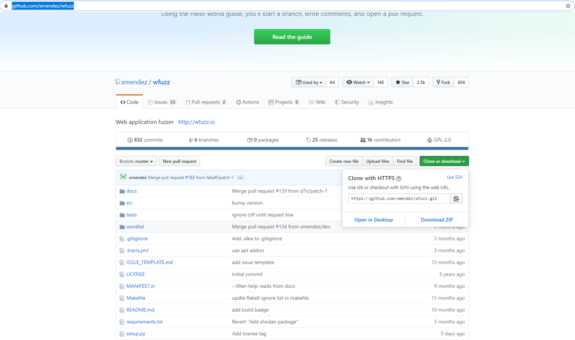575x340 pixels.
Task: Open the 'bump version' commit message
Action: 247,203
